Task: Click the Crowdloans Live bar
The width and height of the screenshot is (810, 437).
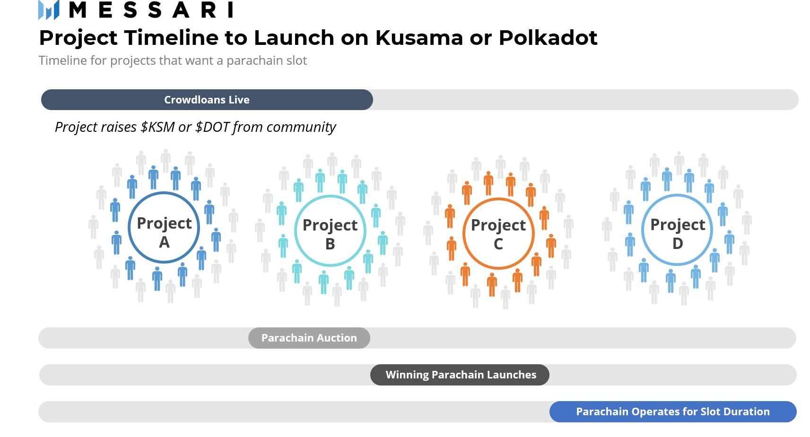Action: pos(207,100)
